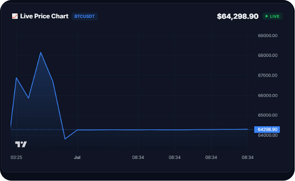Click the green LIVE status dot

[267, 16]
